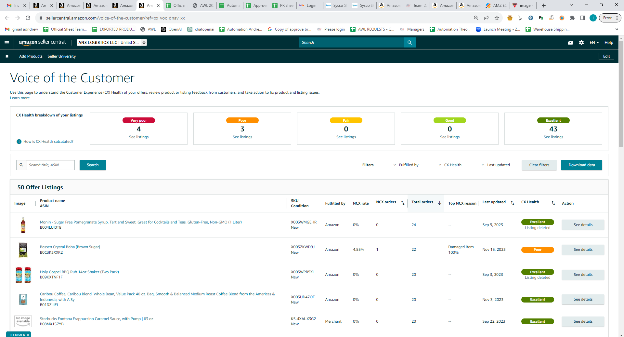The height and width of the screenshot is (337, 624).
Task: Open the Chrome tab search chevron
Action: [x=572, y=5]
